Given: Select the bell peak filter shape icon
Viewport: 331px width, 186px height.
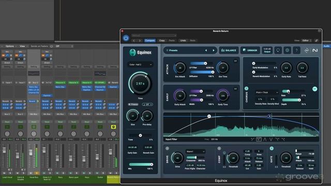Looking at the screenshot, I should point(265,139).
